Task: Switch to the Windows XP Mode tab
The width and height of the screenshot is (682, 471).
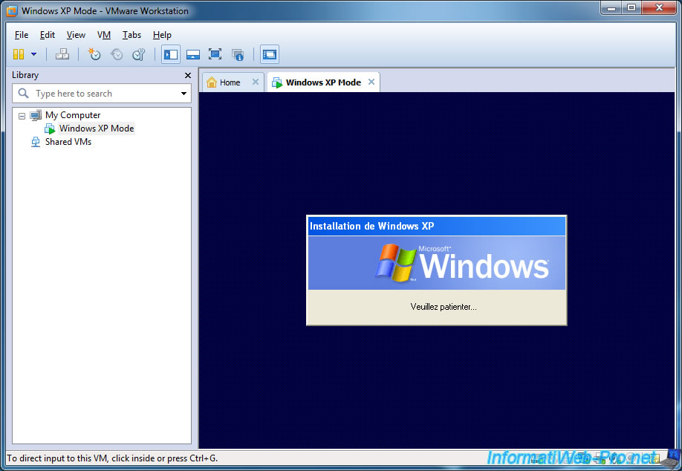Action: tap(323, 82)
